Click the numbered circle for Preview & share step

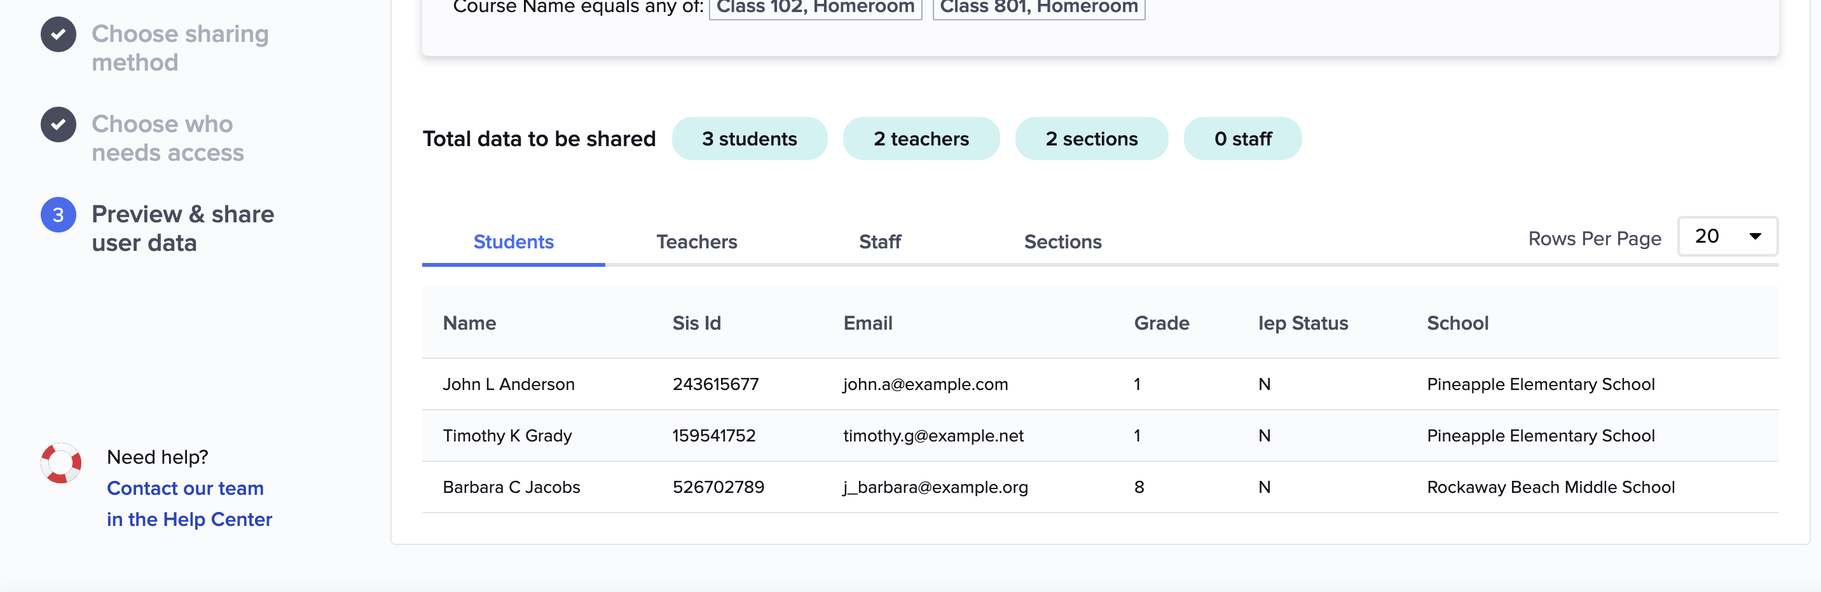pos(57,214)
